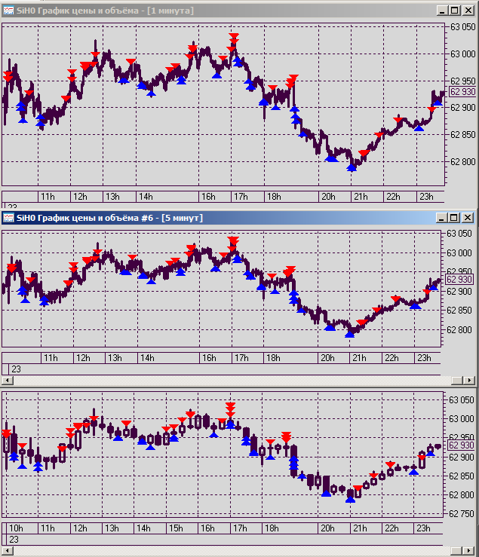This screenshot has width=479, height=557.
Task: Click the title 'SiH0 График цены и объёма #6 - [5 минут]'
Action: tap(109, 218)
